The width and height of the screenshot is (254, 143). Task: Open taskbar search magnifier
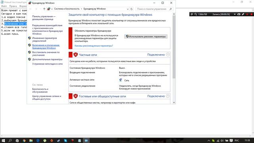coord(10,140)
